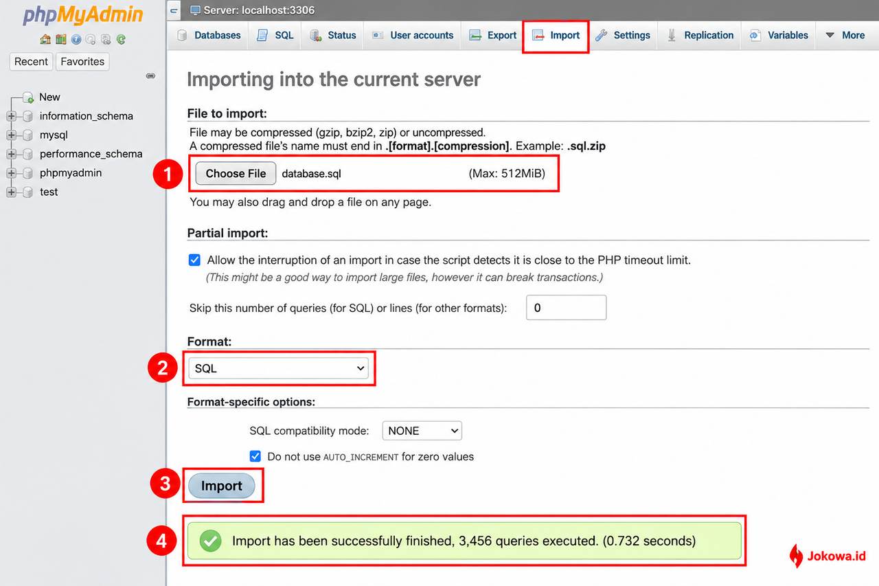
Task: Click the collapse navigation panel arrow icon
Action: [174, 10]
